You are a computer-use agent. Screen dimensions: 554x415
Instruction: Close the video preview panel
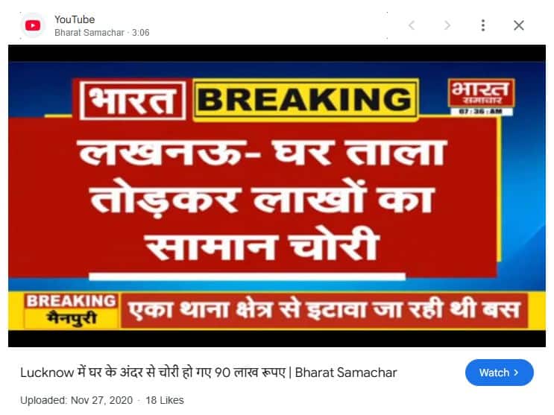coord(519,25)
